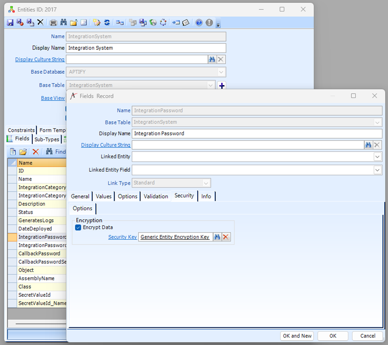Click the gray exclamation alert icon
This screenshot has width=388, height=345.
(x=209, y=23)
